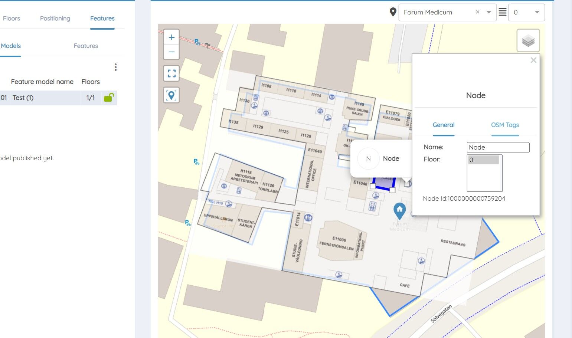Screen dimensions: 572x338
Task: Click the CAFÉ label on the map
Action: 405,285
